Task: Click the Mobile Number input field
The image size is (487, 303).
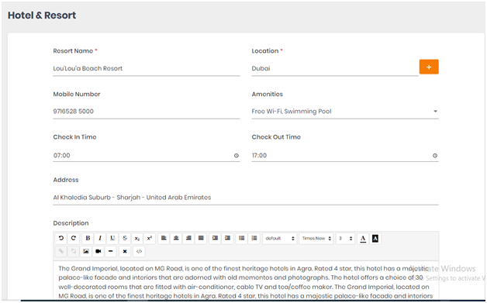Action: [x=147, y=111]
